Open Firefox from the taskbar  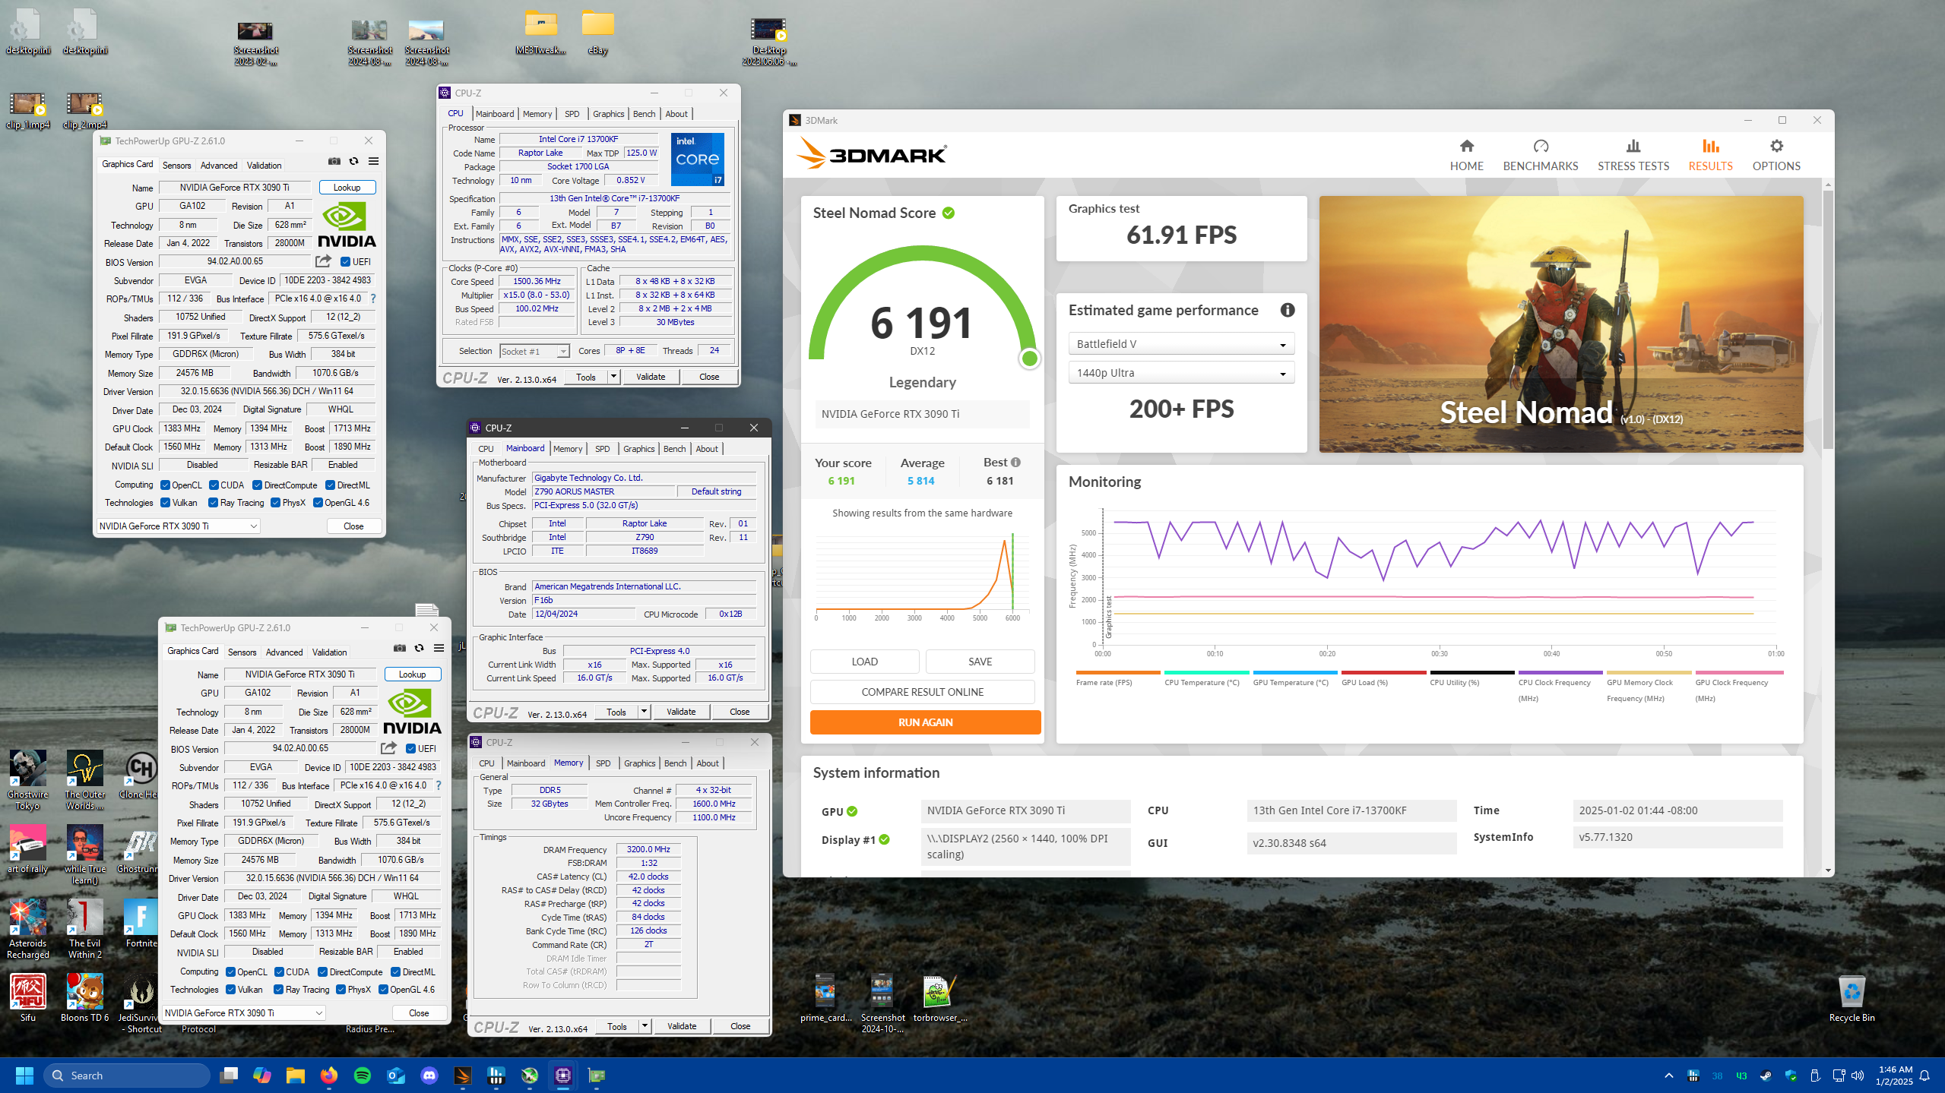328,1075
